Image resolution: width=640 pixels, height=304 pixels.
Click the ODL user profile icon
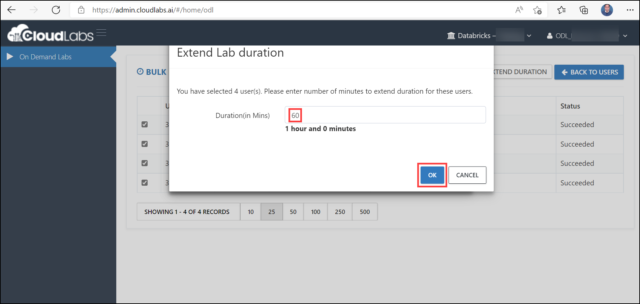click(x=550, y=35)
